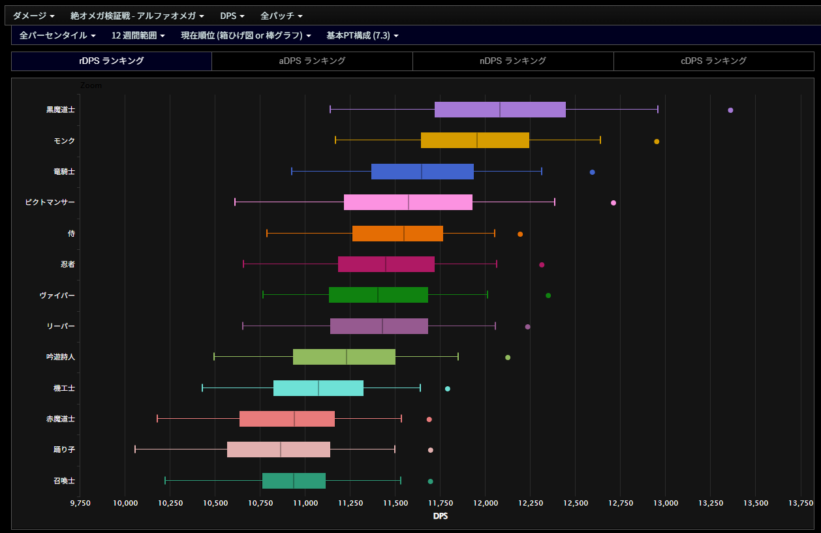Open the ダメージ dropdown menu
This screenshot has width=821, height=533.
click(x=33, y=16)
